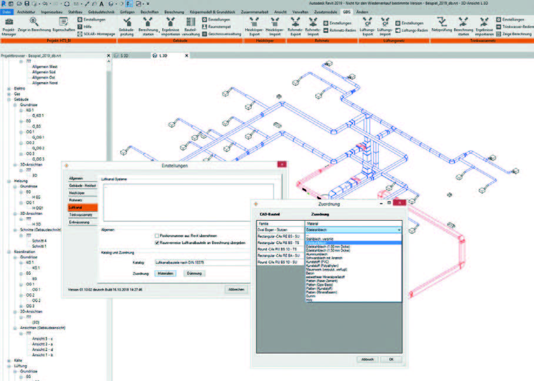Click the Heizkörper-Export icon
The width and height of the screenshot is (534, 381).
pos(255,26)
